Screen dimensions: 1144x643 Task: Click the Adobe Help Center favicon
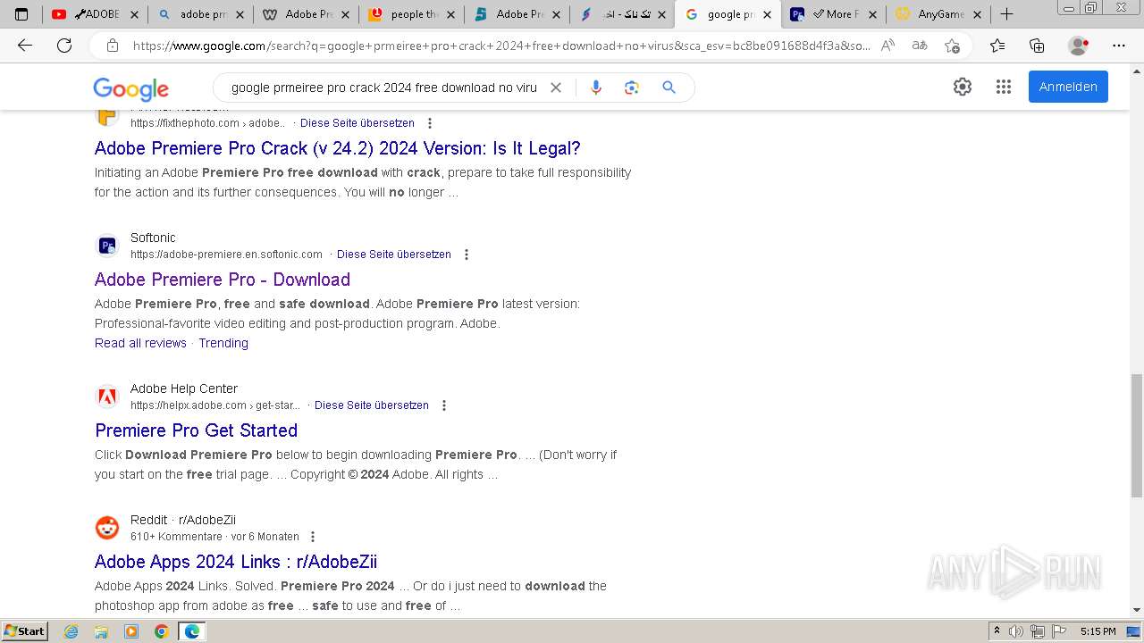pyautogui.click(x=107, y=396)
